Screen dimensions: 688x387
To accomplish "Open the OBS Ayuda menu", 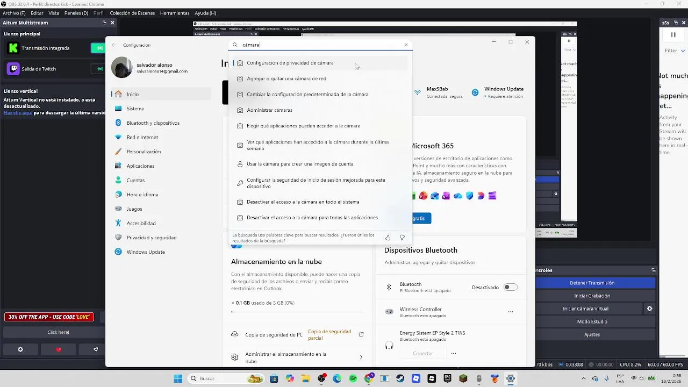I will [x=205, y=13].
